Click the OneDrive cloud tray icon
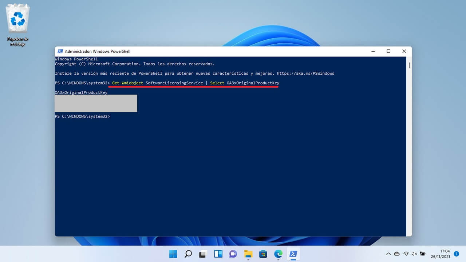 (x=397, y=254)
